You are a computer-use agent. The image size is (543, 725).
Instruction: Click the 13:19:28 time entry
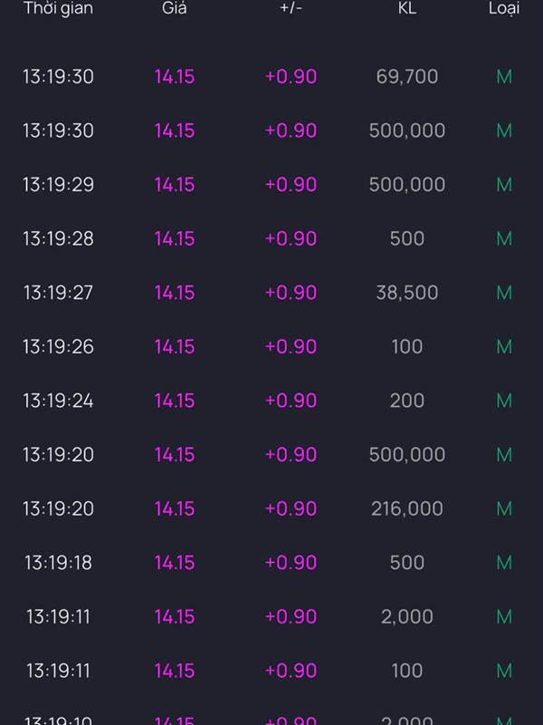[x=58, y=239]
